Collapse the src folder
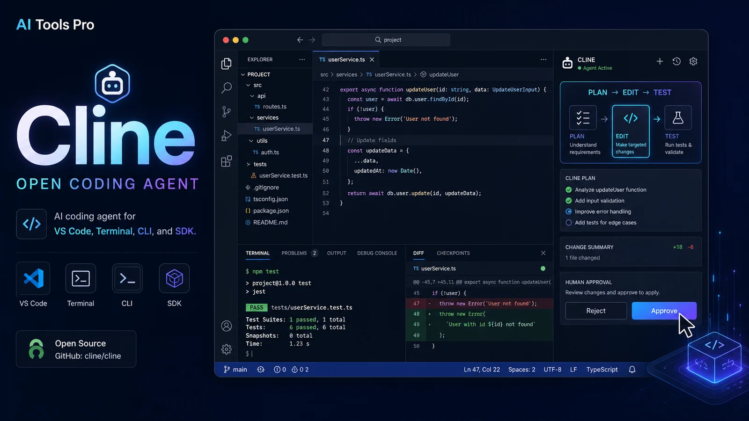 248,85
